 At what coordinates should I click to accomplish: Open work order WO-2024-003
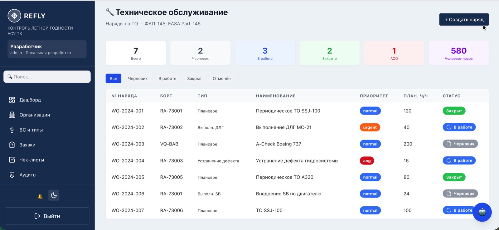(x=128, y=144)
